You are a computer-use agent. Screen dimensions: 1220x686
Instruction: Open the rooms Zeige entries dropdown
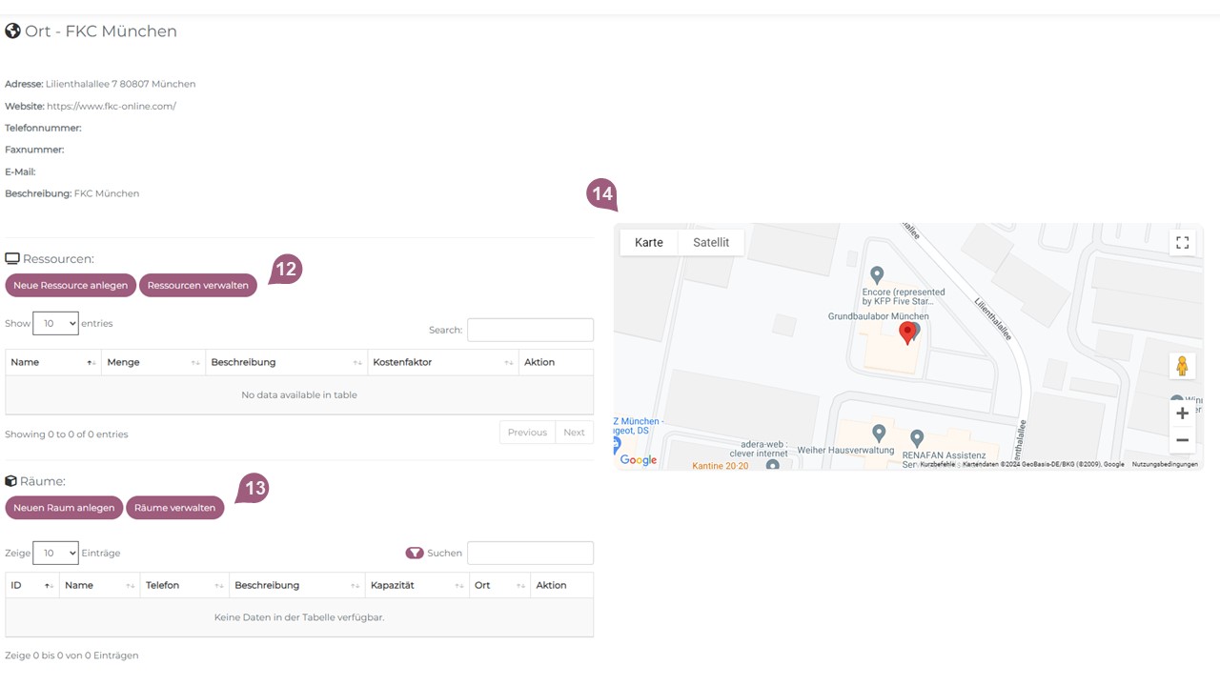pos(55,553)
